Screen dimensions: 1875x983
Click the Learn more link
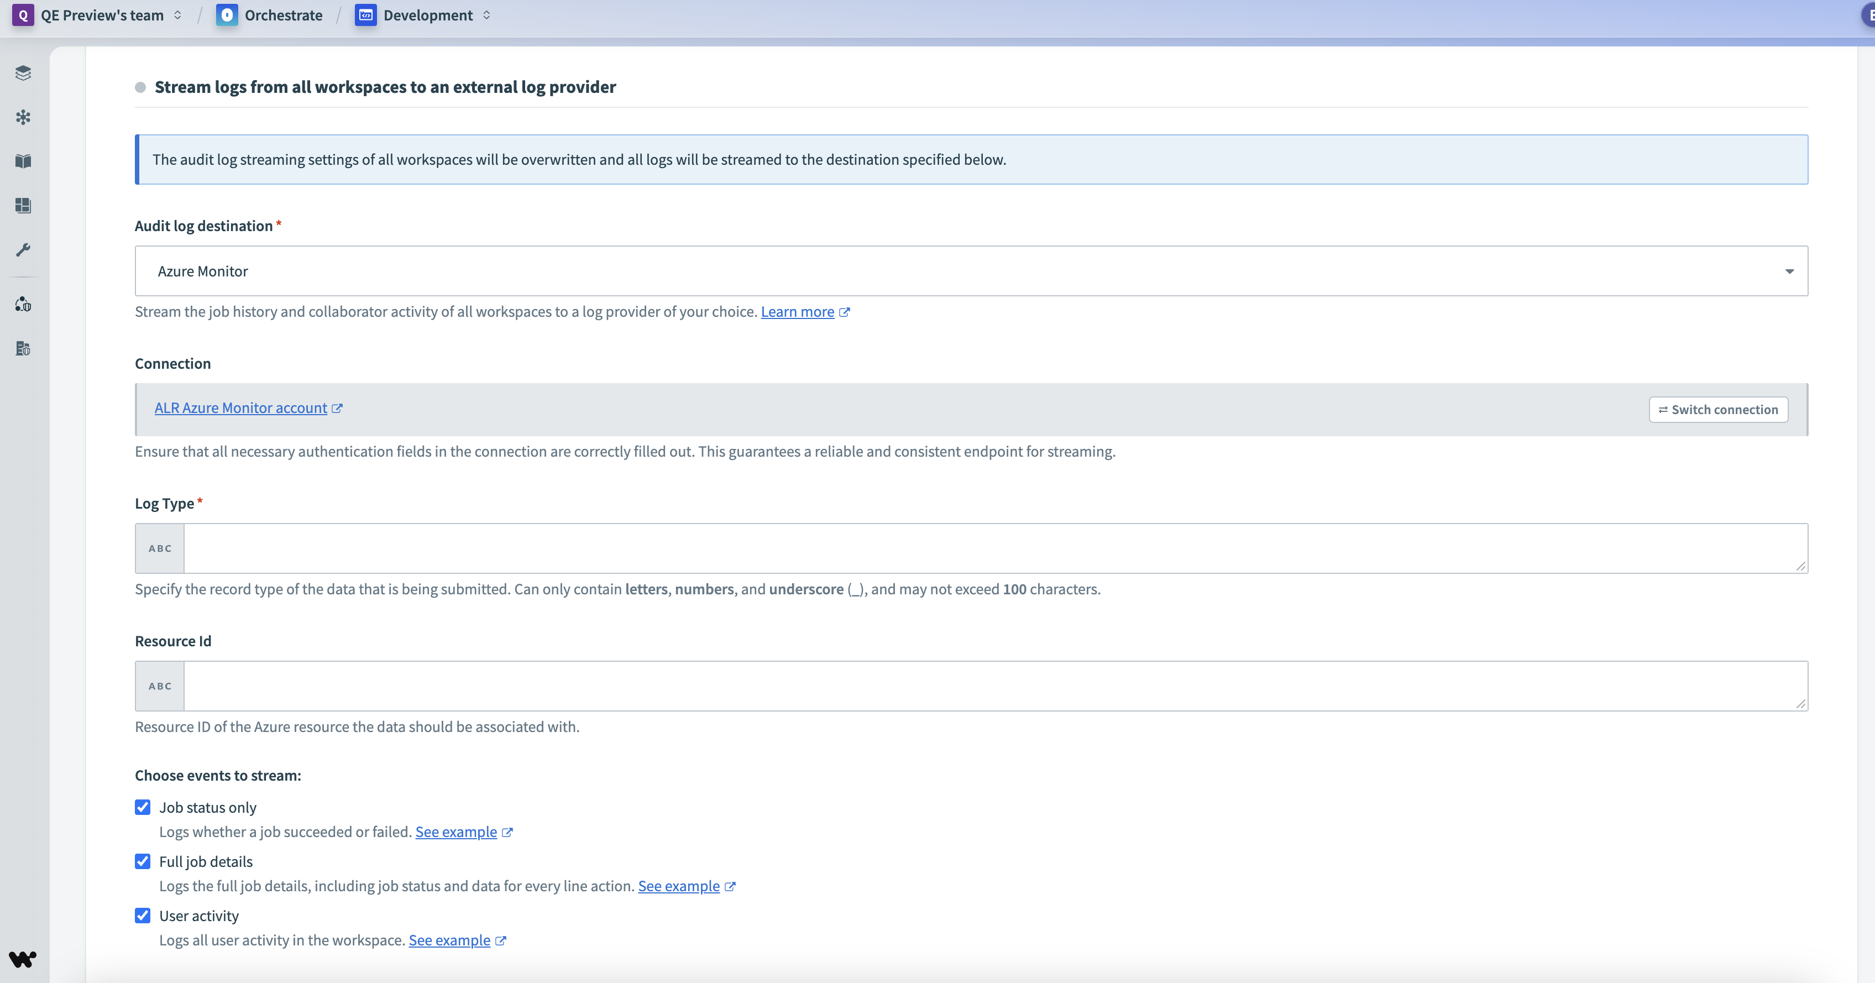coord(797,312)
